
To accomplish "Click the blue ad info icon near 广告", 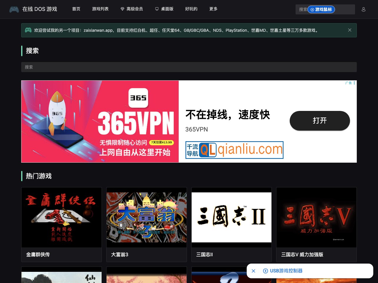I will click(354, 83).
